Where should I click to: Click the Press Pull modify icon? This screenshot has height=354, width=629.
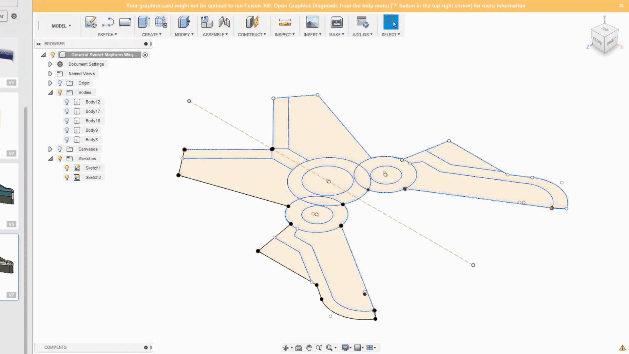(x=184, y=22)
